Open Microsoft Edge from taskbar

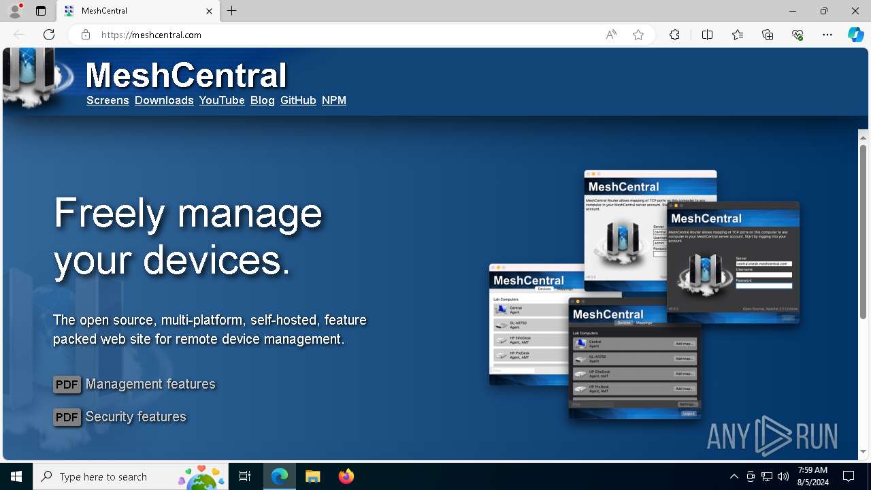pyautogui.click(x=280, y=476)
